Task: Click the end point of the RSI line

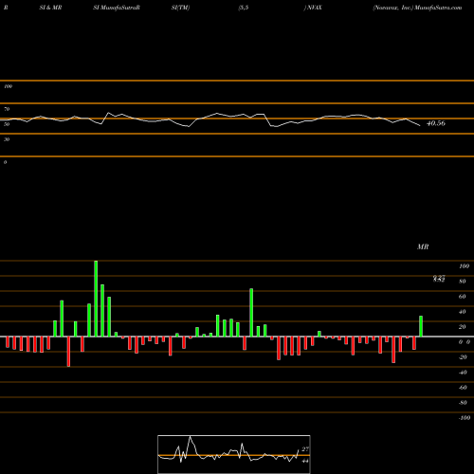Action: (420, 126)
